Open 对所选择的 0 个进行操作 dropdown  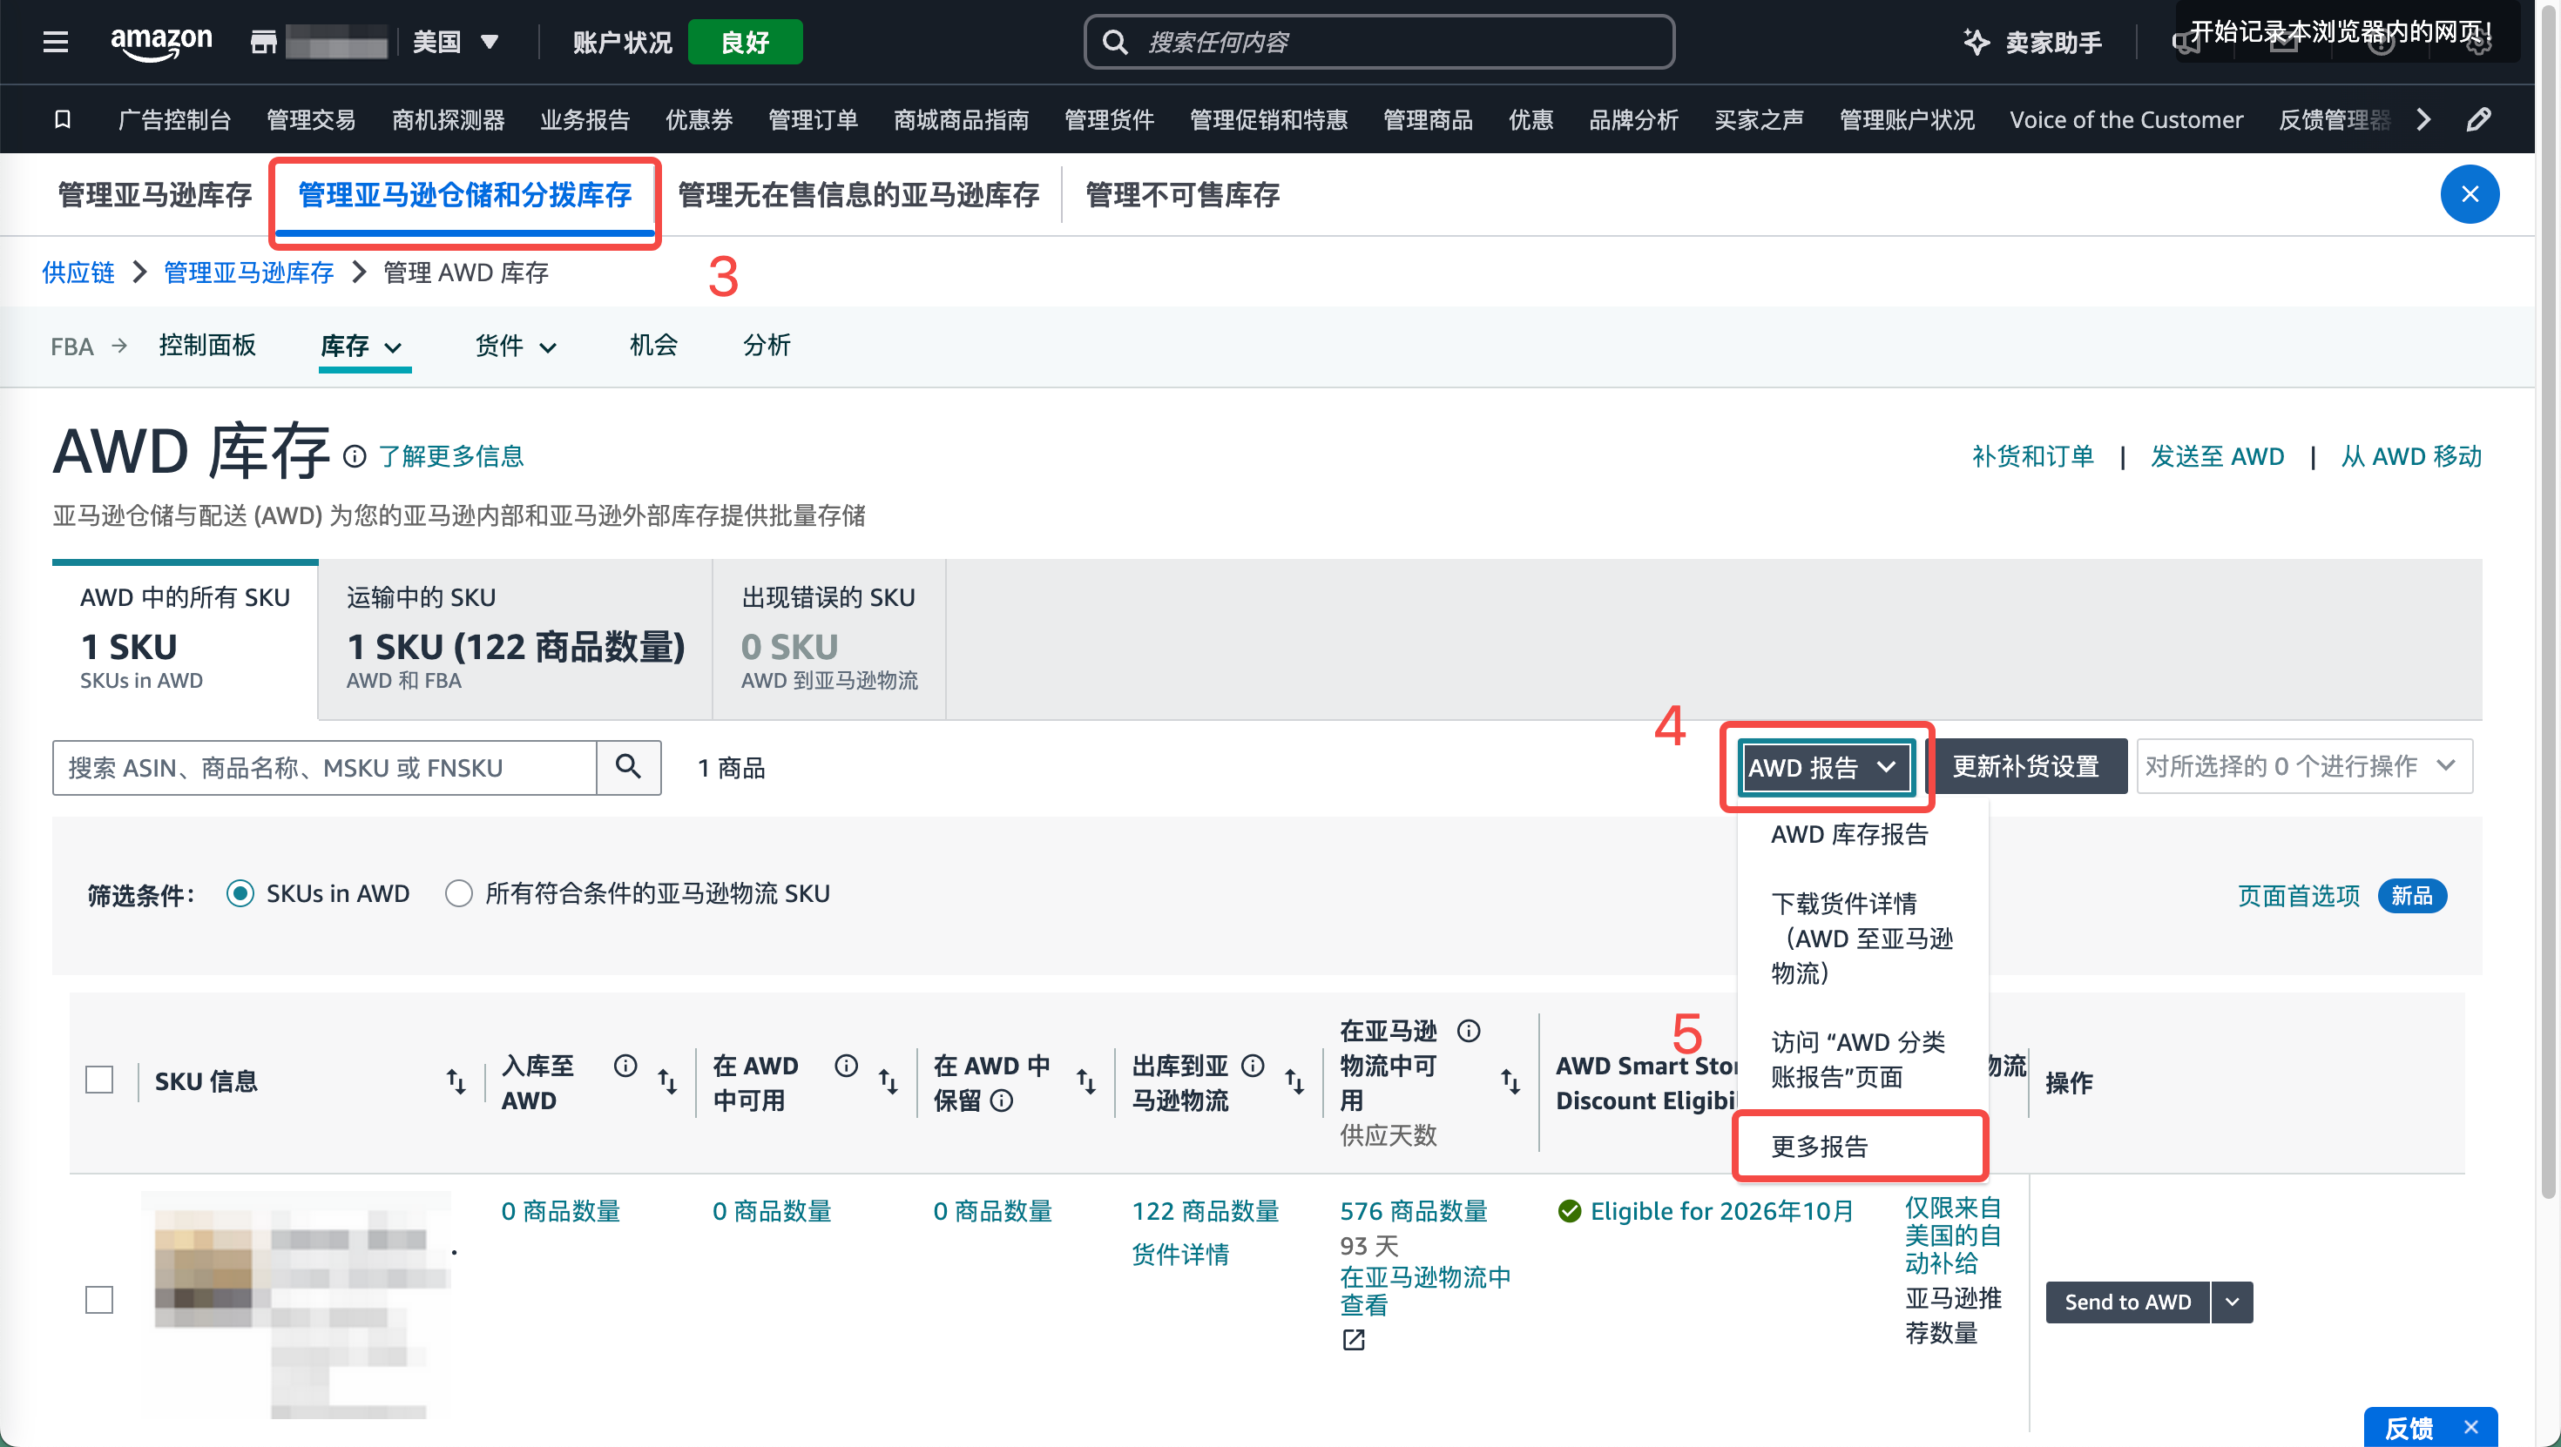click(x=2303, y=766)
